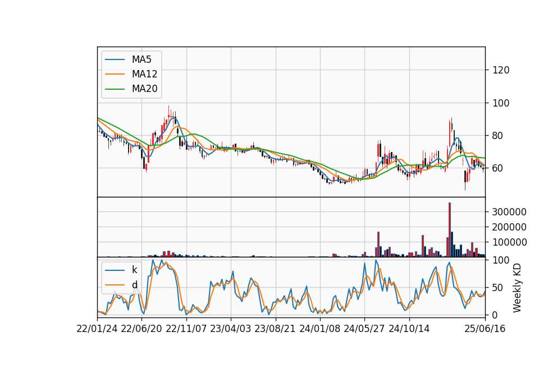539x387 pixels.
Task: Click the volume axis label 100000
Action: pyautogui.click(x=509, y=242)
